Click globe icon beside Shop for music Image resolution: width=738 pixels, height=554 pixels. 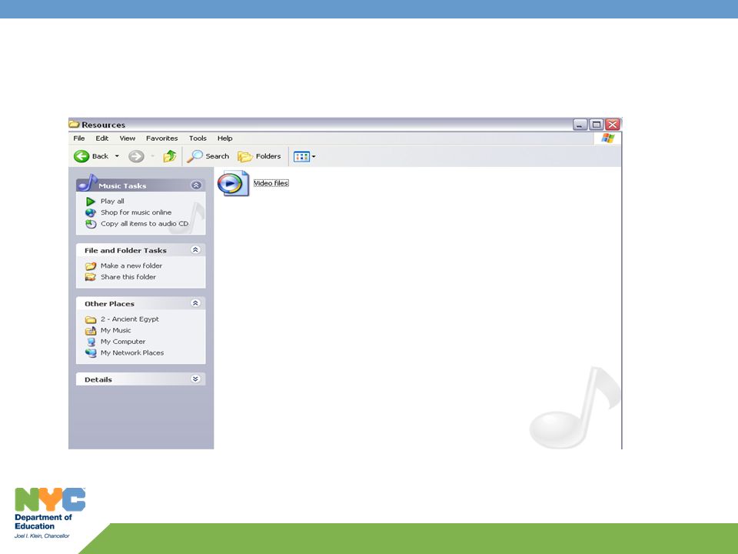[91, 213]
